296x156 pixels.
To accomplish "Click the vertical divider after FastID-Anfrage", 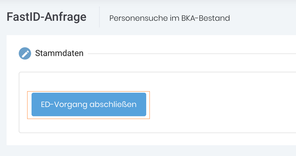I will (x=99, y=17).
